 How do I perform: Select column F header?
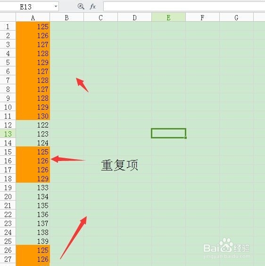click(x=202, y=17)
